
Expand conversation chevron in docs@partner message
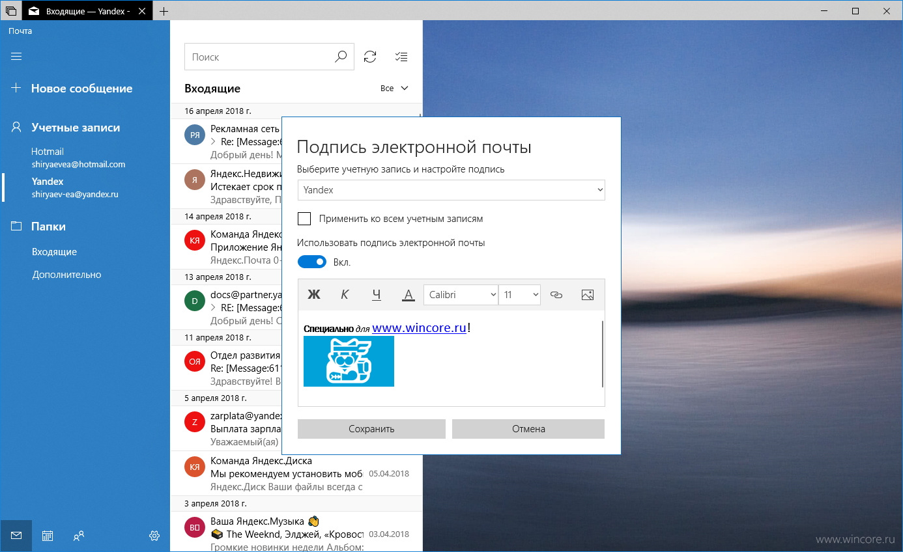click(x=213, y=307)
